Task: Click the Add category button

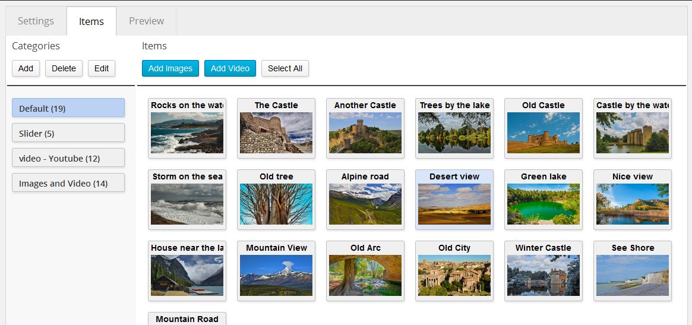Action: coord(26,68)
